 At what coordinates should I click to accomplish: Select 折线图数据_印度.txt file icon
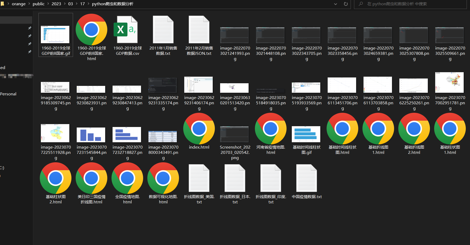[x=271, y=178]
